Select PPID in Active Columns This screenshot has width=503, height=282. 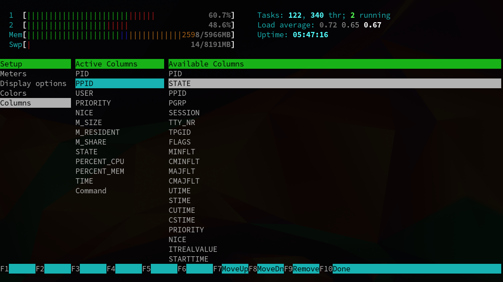[x=120, y=83]
